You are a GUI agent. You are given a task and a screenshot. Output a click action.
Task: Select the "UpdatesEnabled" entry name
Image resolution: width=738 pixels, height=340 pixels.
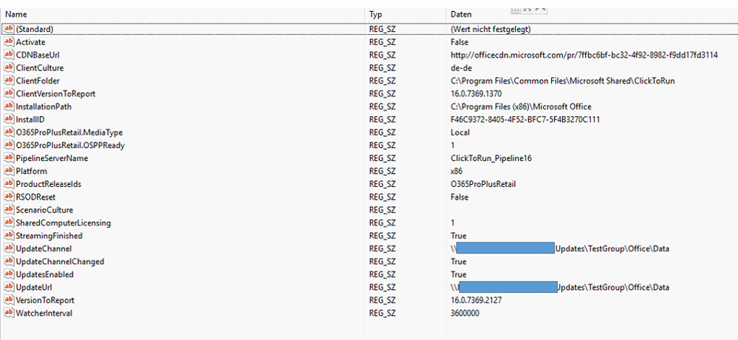pyautogui.click(x=45, y=274)
